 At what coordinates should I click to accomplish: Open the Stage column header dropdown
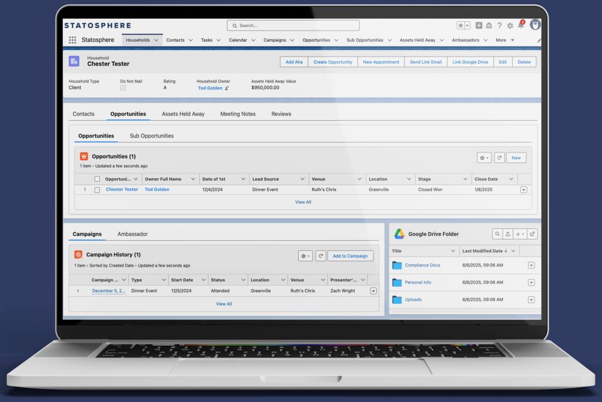pos(464,179)
